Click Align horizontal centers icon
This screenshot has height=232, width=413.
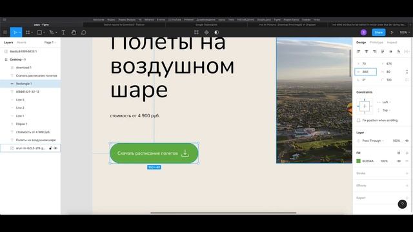click(367, 52)
